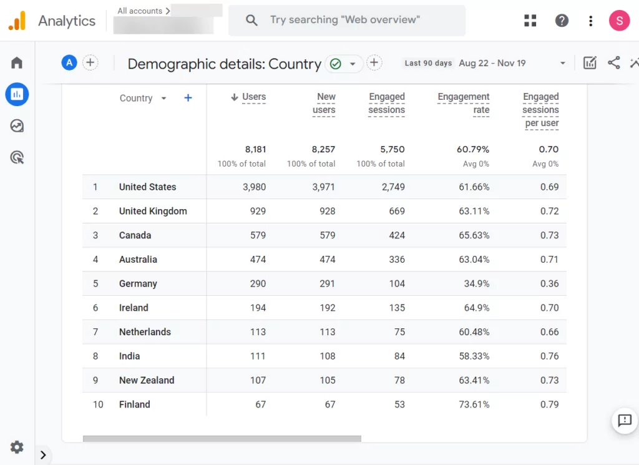Select the All Users 'A' segment badge
The width and height of the screenshot is (639, 465).
coord(69,63)
